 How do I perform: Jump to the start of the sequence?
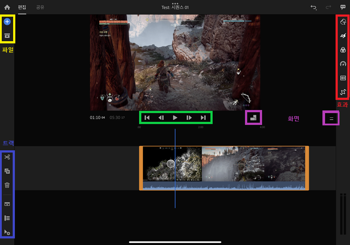coord(147,117)
